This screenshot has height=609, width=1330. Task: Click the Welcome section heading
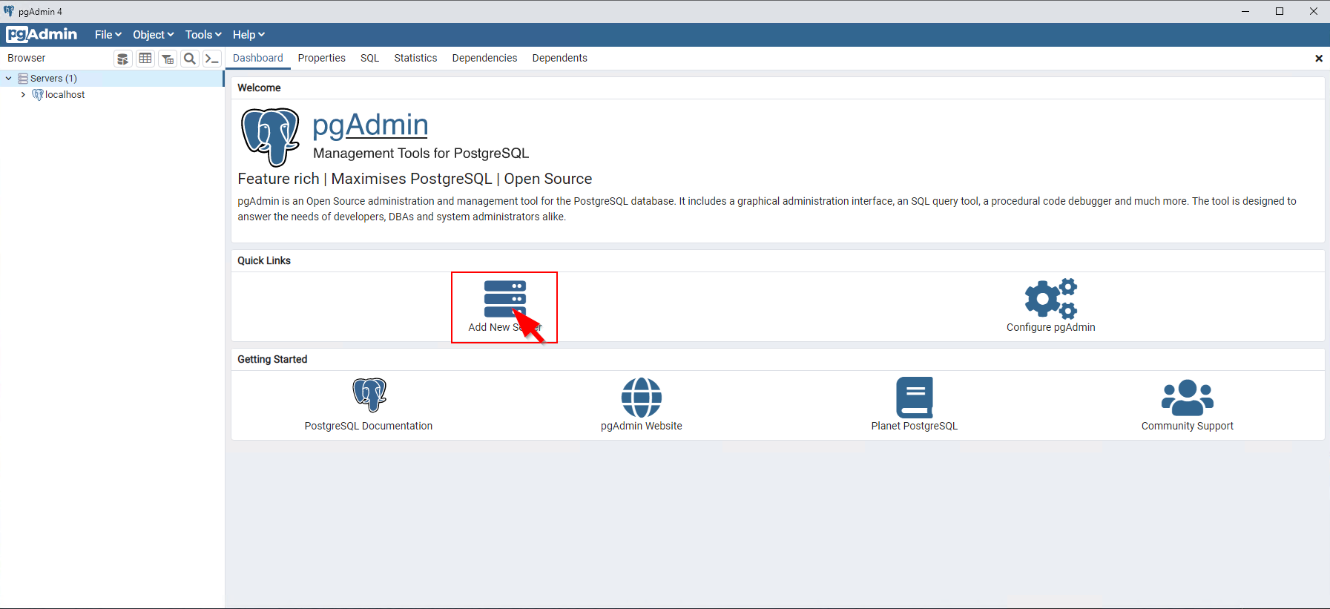tap(259, 88)
